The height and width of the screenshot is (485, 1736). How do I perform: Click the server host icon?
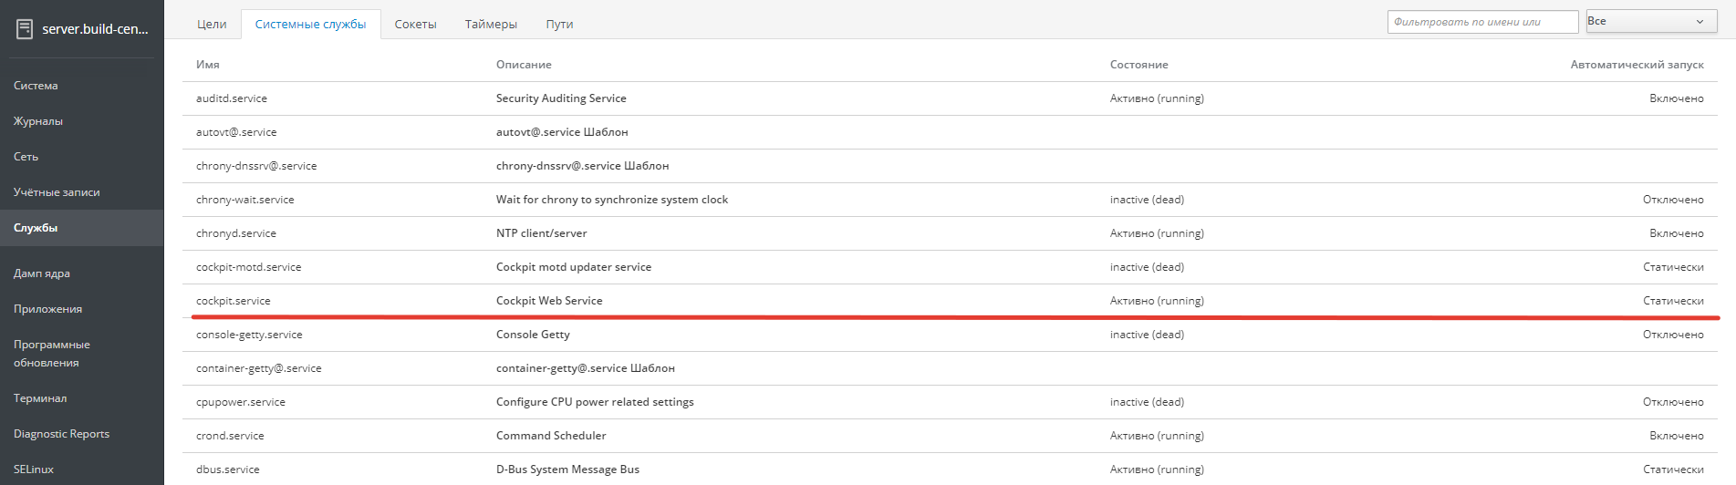25,29
